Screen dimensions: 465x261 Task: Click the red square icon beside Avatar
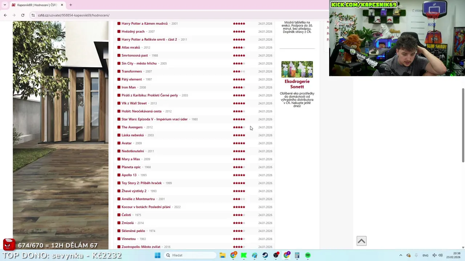119,143
